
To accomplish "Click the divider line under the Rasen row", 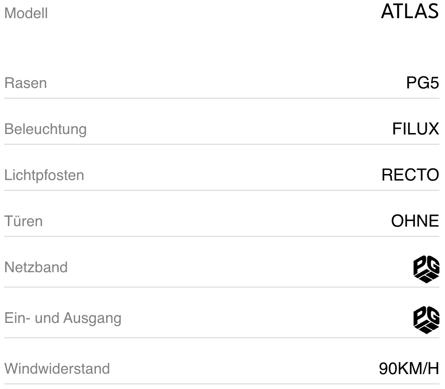I will (222, 98).
